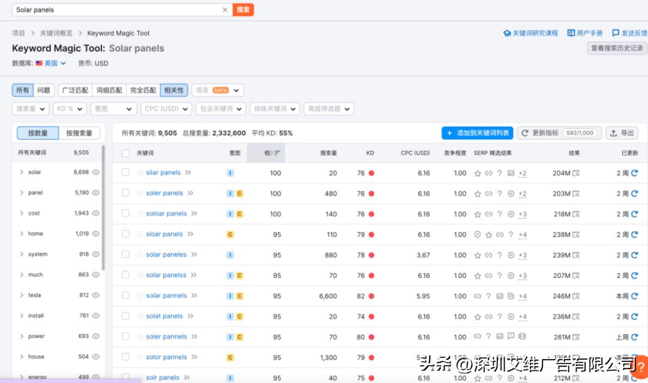Expand the tesla keyword group in sidebar

coord(23,295)
